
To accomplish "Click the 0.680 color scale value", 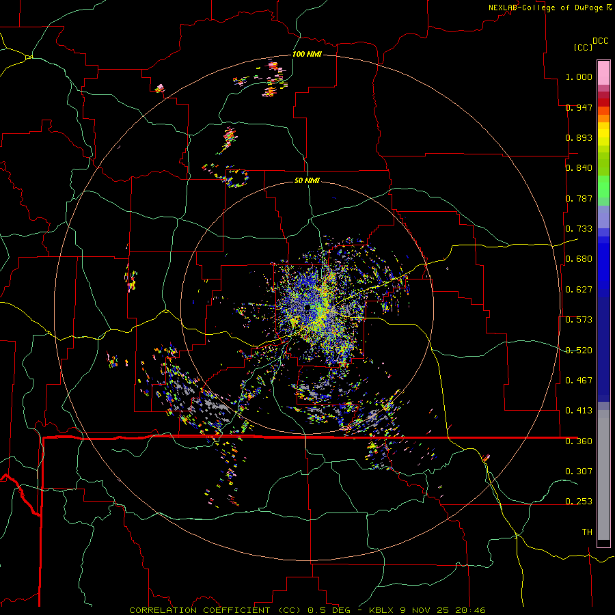I will point(579,259).
